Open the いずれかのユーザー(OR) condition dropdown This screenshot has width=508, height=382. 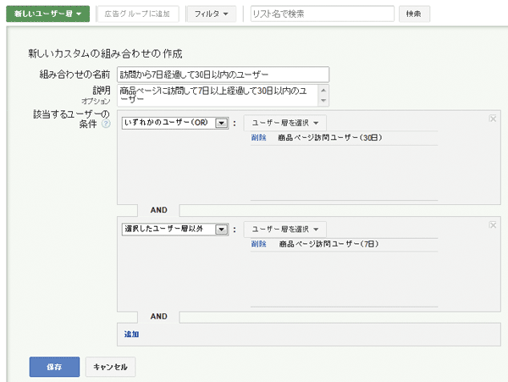click(x=175, y=123)
